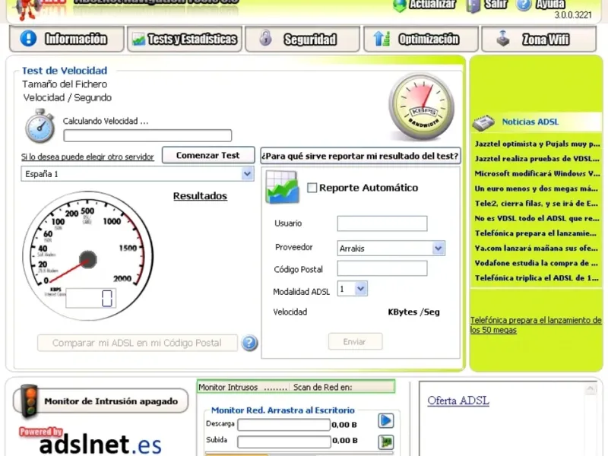The width and height of the screenshot is (608, 456).
Task: Click inside the Usuario input field
Action: coord(382,223)
